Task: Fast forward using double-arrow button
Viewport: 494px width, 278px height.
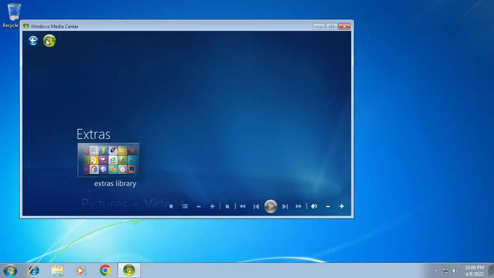Action: (x=299, y=207)
